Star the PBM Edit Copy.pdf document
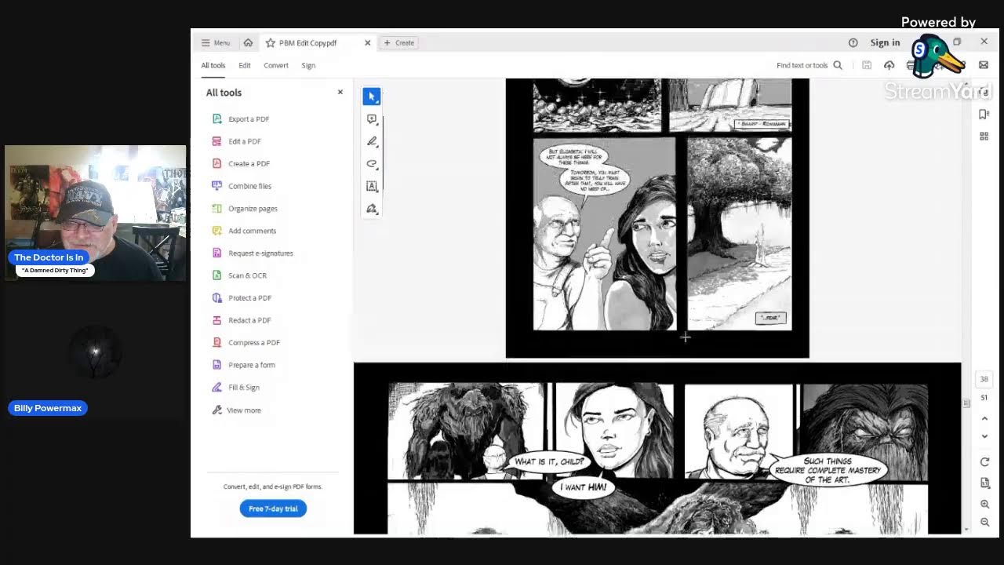The image size is (1004, 565). [271, 43]
